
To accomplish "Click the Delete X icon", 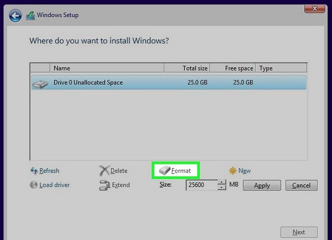I will [104, 171].
